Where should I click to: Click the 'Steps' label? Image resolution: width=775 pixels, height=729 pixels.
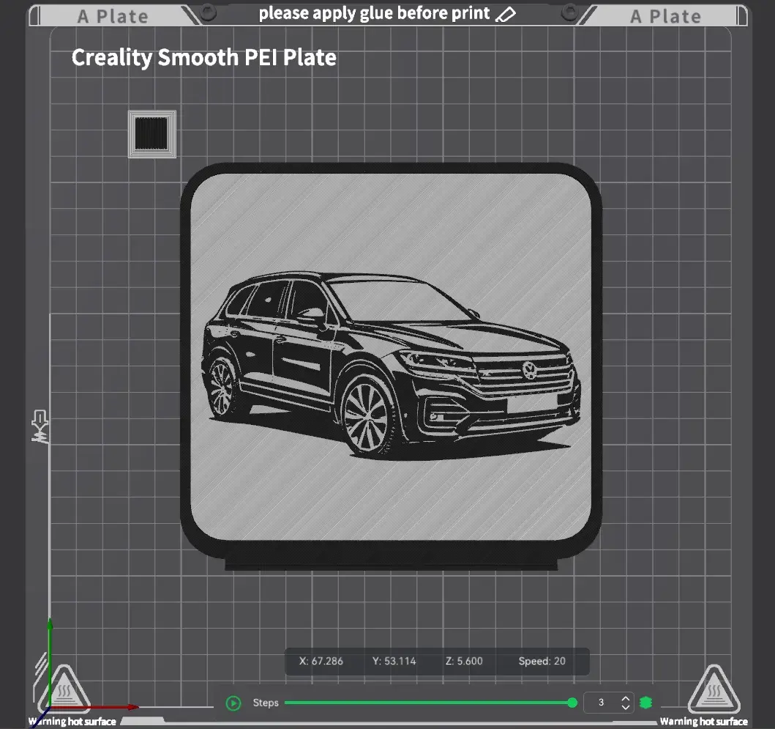pyautogui.click(x=266, y=703)
